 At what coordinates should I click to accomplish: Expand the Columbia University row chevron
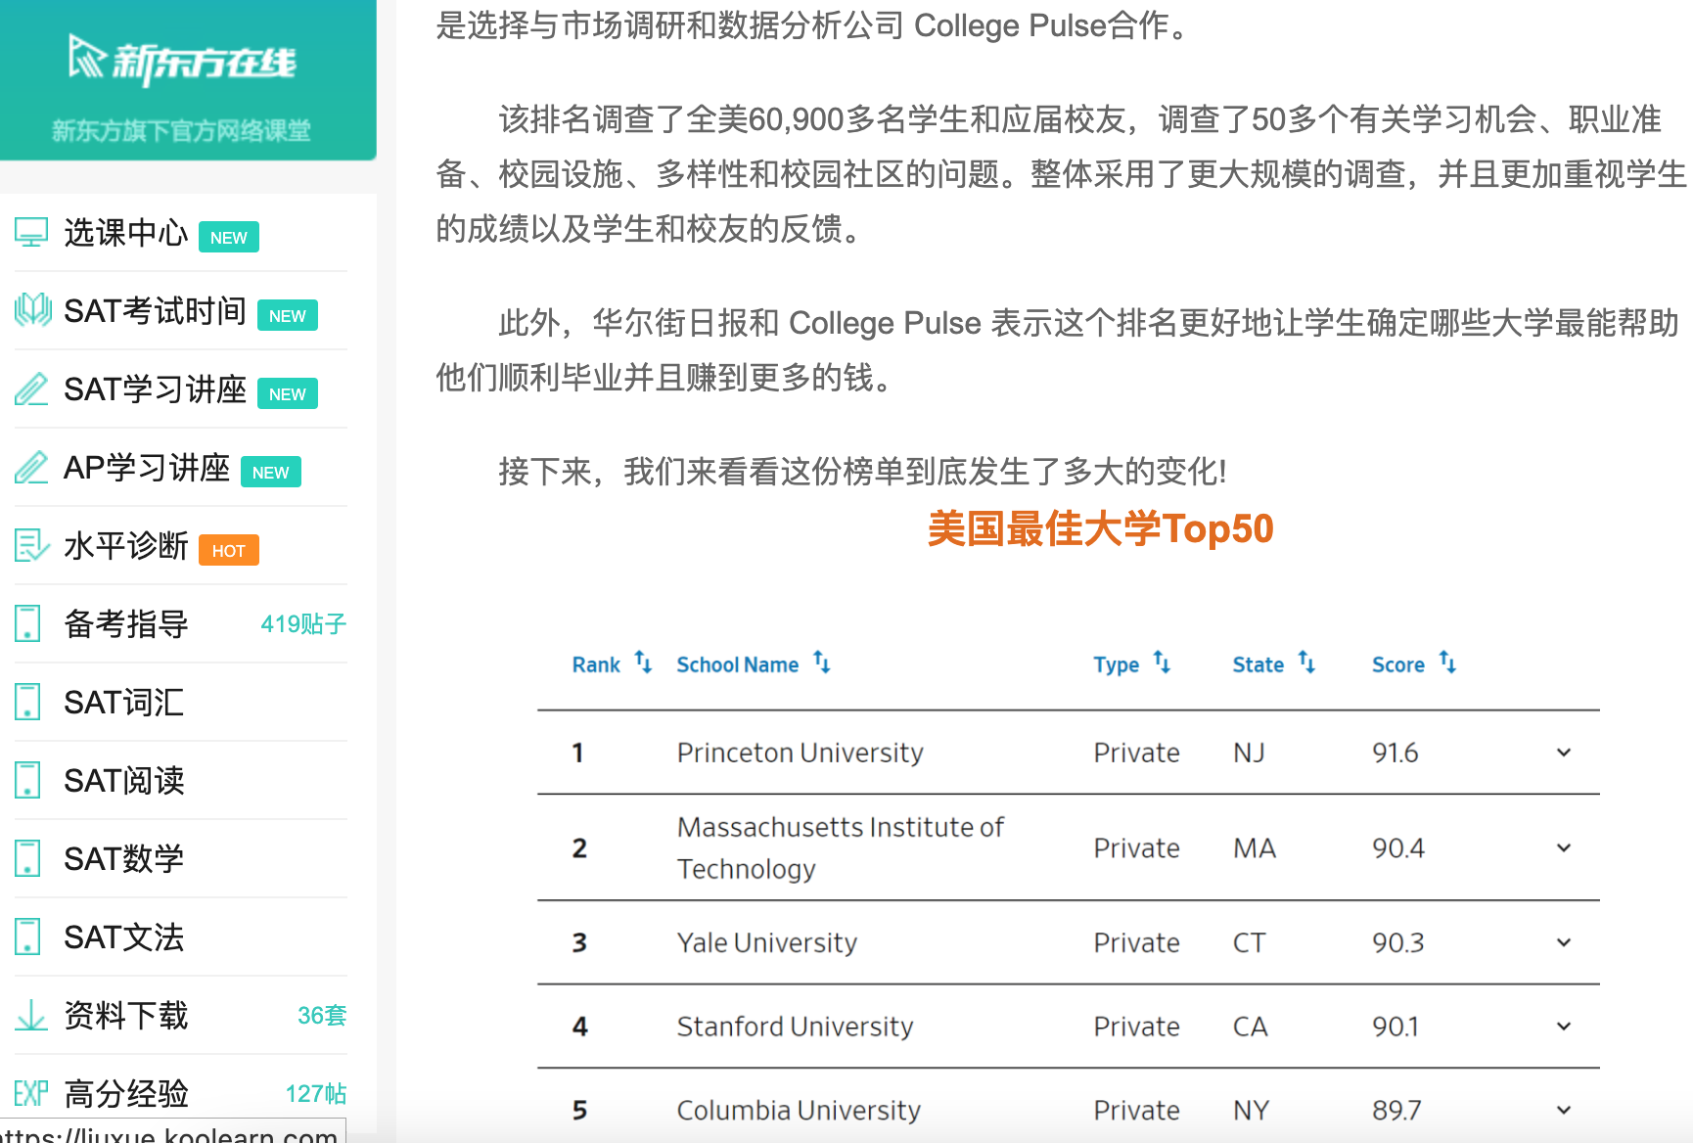(x=1564, y=1110)
